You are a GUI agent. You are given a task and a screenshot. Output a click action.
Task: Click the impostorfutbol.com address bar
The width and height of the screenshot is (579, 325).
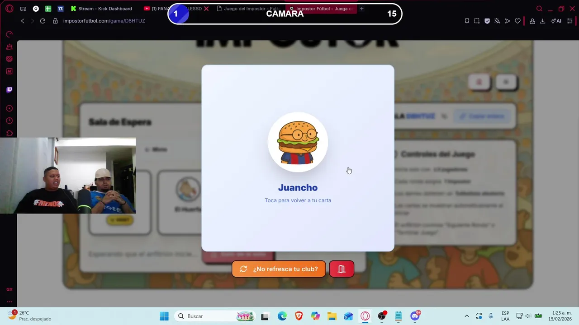pyautogui.click(x=104, y=21)
